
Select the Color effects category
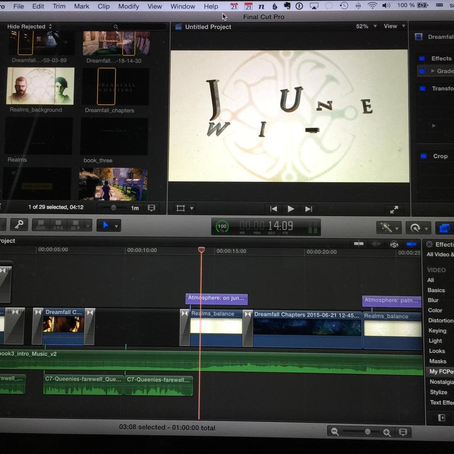point(435,310)
